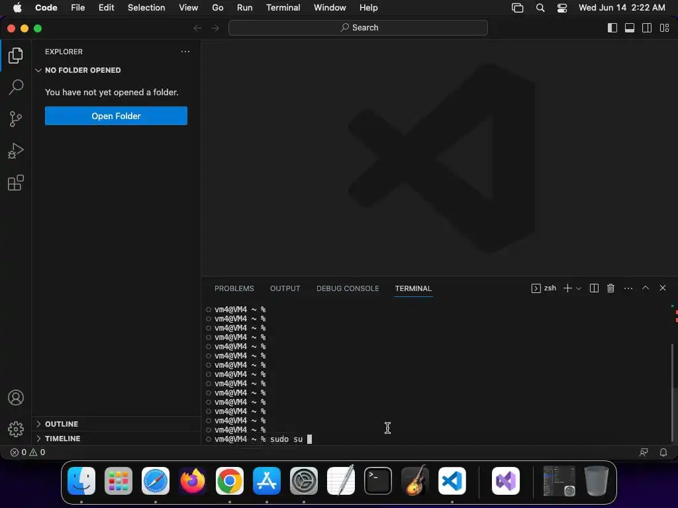Toggle Primary Side Bar visibility
This screenshot has width=678, height=508.
point(612,28)
